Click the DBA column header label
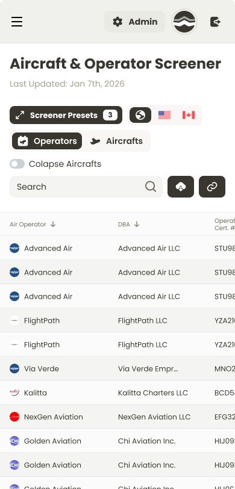The image size is (235, 489). (x=124, y=224)
